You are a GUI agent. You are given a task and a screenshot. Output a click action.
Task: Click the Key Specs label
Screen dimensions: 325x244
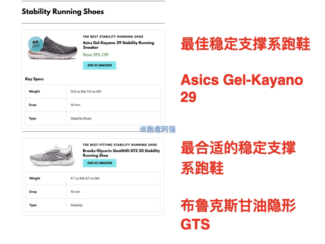[x=34, y=79]
